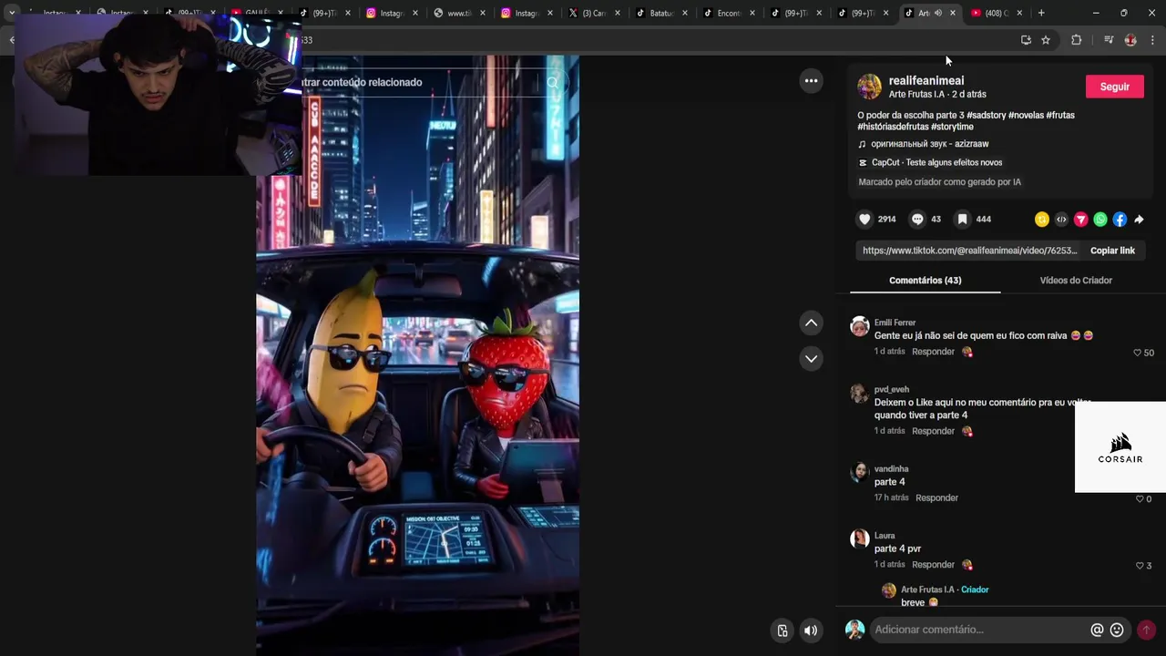The width and height of the screenshot is (1166, 656).
Task: Close the (408) YouTube tab
Action: click(1019, 13)
